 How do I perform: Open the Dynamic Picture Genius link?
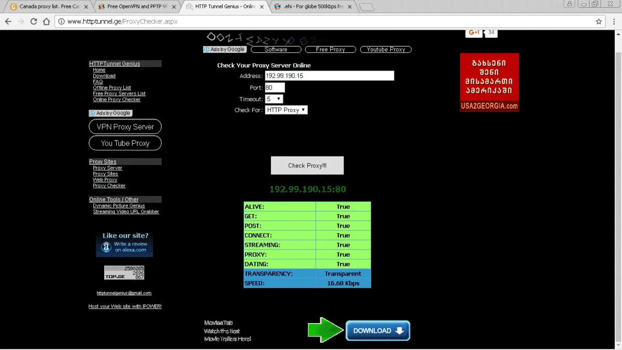click(119, 206)
